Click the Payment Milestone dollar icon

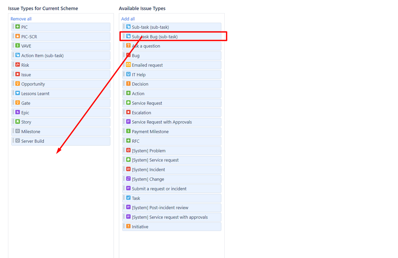[128, 131]
